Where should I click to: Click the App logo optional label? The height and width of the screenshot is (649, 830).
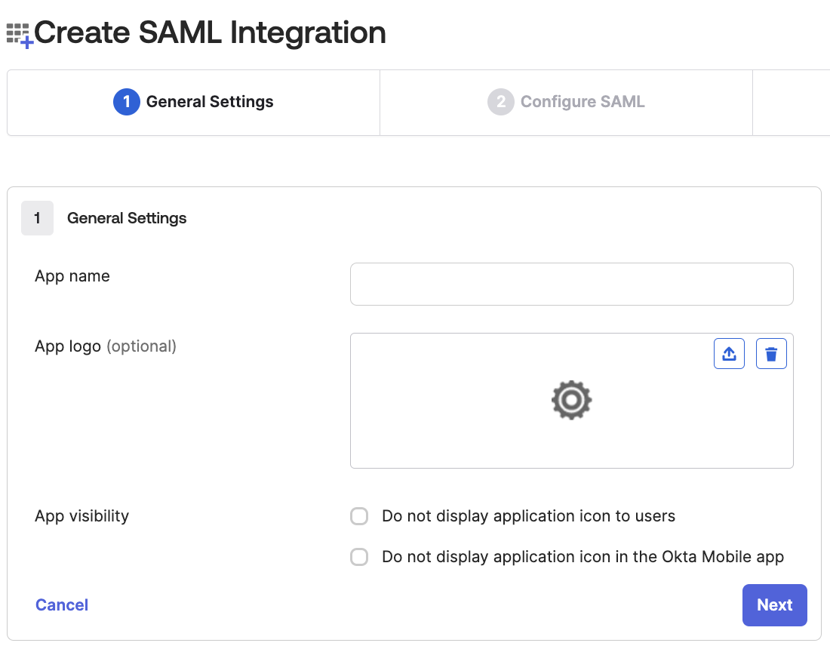[105, 346]
